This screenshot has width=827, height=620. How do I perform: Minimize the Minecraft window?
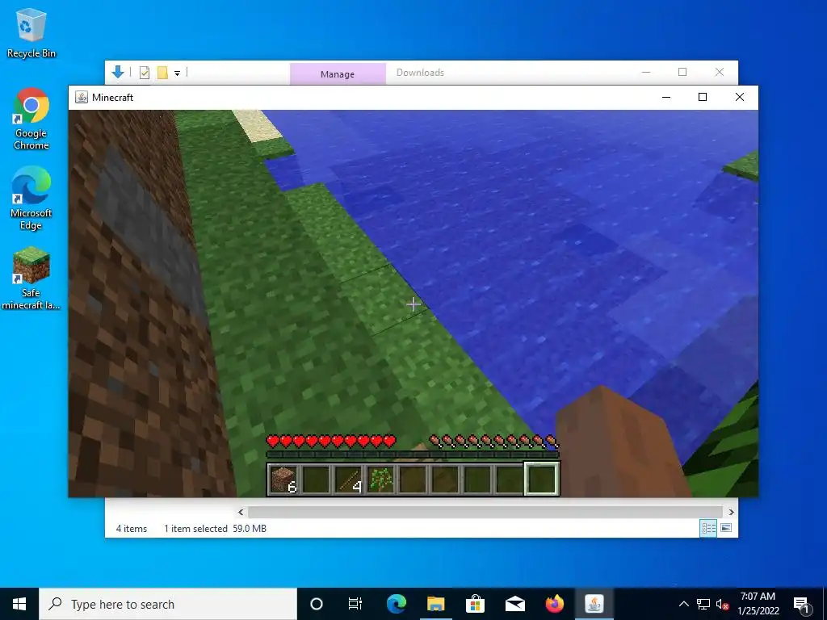pos(666,97)
